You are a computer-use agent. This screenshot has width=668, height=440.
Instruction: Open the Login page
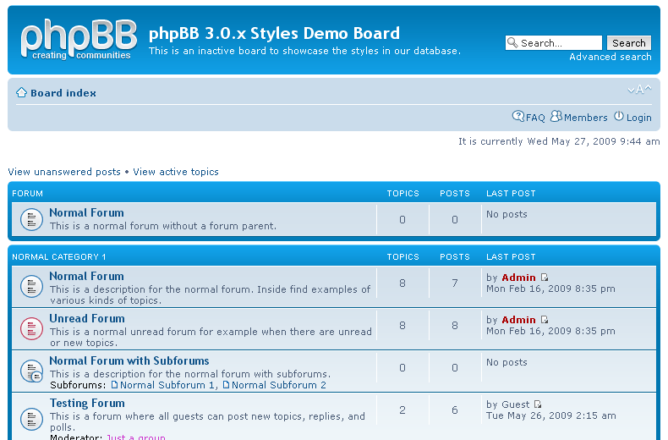638,118
